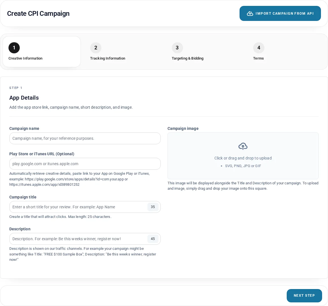Click the App Details heading
Image resolution: width=328 pixels, height=306 pixels.
point(24,98)
